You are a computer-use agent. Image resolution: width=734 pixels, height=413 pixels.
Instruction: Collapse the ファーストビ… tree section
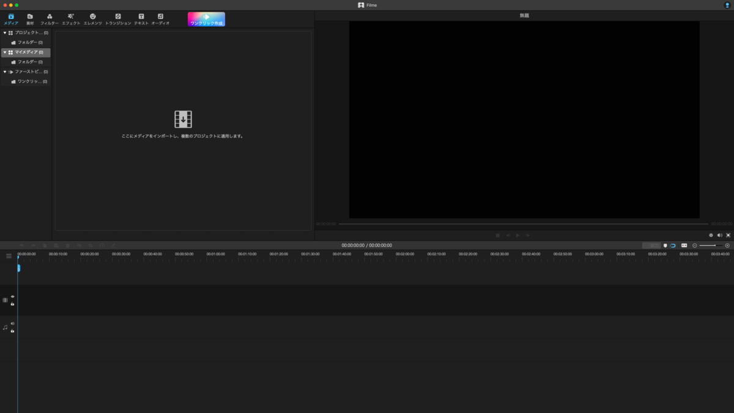tap(5, 72)
